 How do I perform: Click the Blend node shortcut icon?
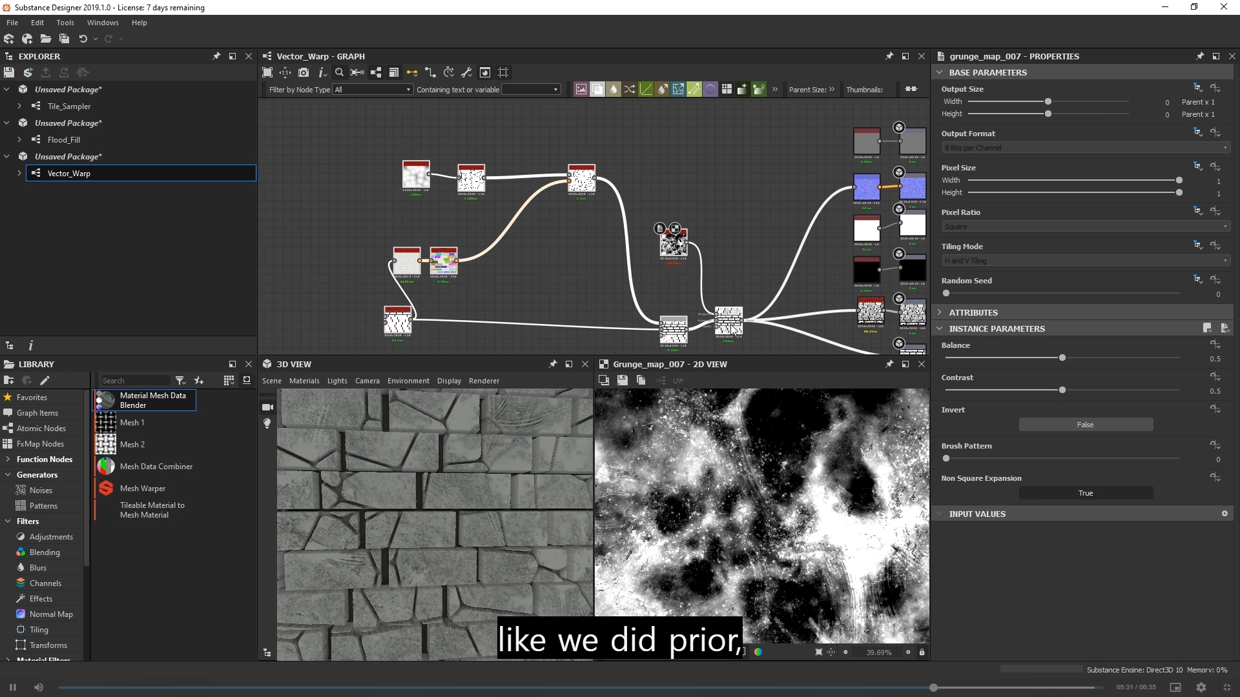coord(597,90)
